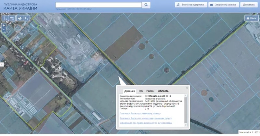Close the parcel info popup
The image size is (260, 136).
187,88
